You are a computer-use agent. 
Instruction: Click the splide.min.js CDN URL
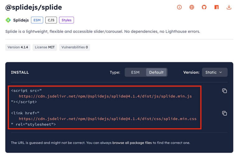105,96
